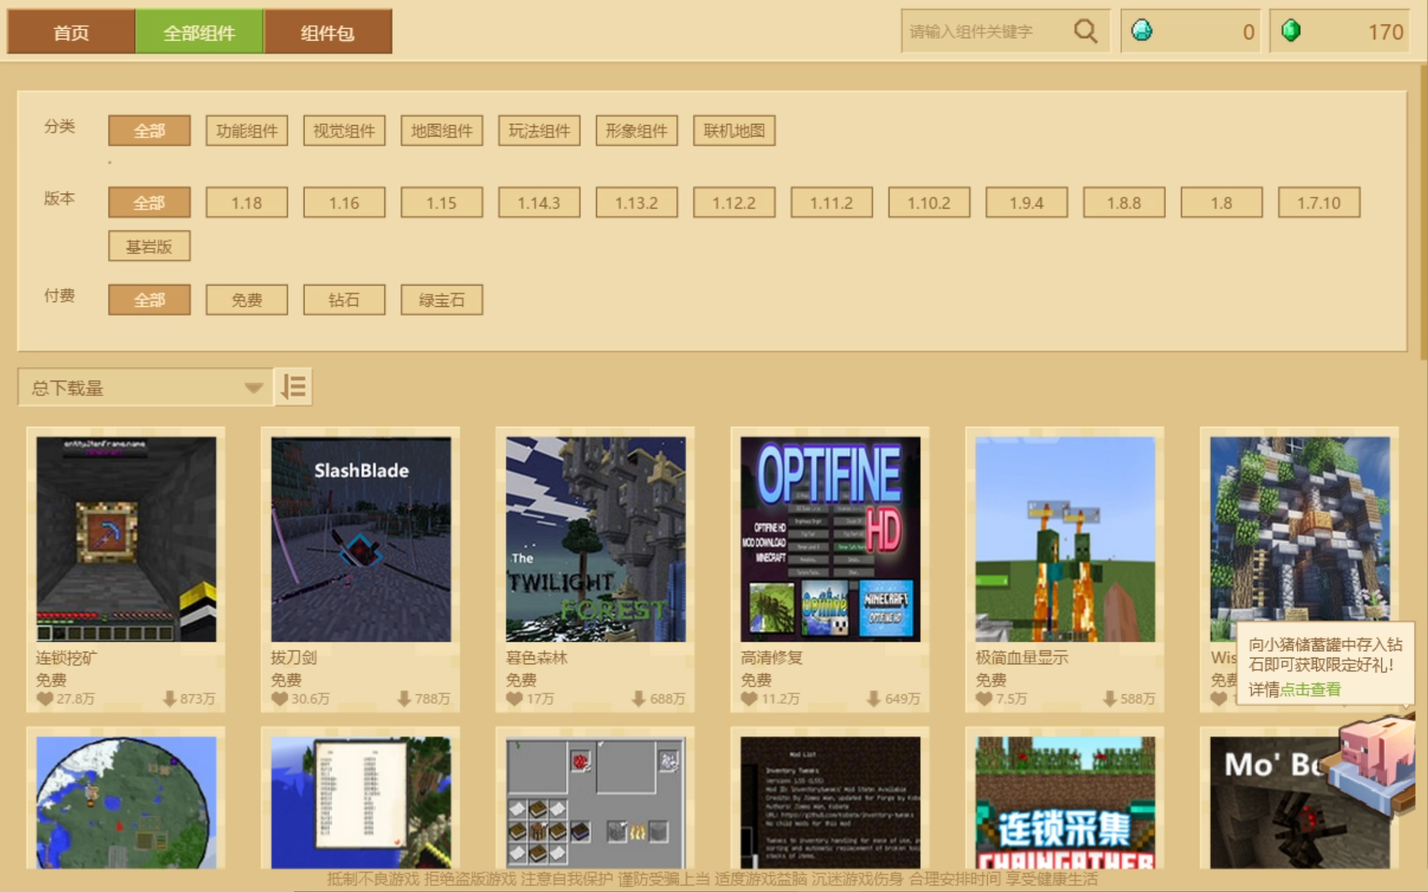Screen dimensions: 1428x892
Task: Select version 1.7.10 filter
Action: point(1319,202)
